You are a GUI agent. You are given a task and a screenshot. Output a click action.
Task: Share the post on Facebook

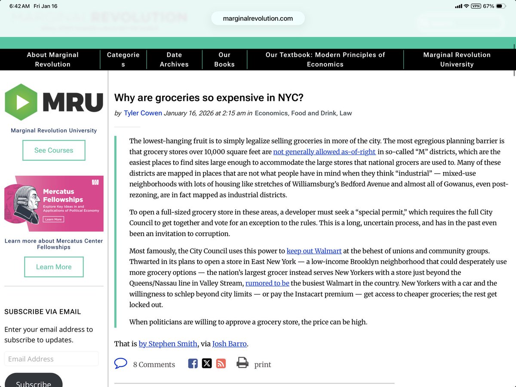point(193,363)
